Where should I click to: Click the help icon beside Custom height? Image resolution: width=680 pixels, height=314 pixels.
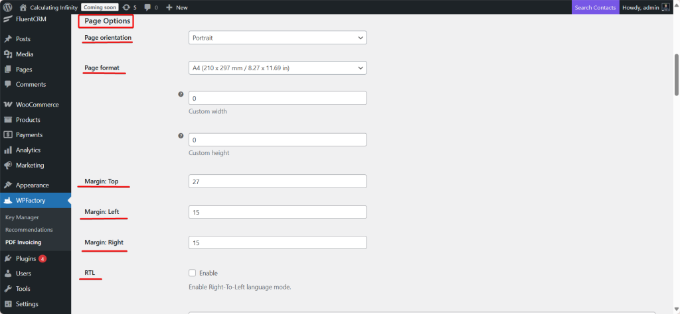coord(181,136)
